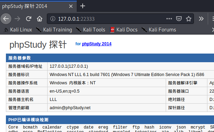This screenshot has height=132, width=214.
Task: Click the browser Back button
Action: pyautogui.click(x=6, y=19)
